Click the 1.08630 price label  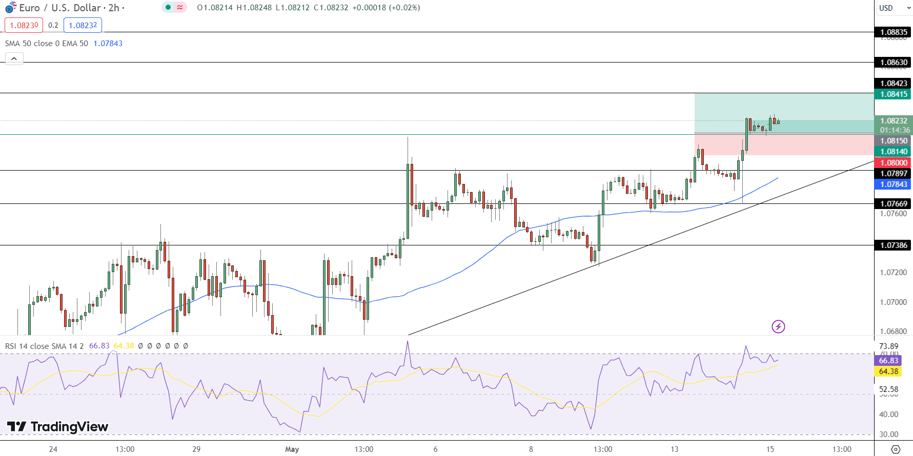pos(894,63)
